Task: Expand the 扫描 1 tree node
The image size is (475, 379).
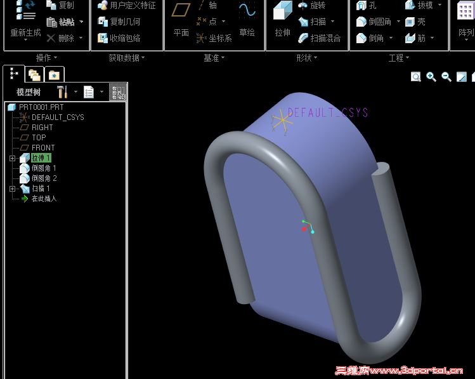Action: [12, 189]
